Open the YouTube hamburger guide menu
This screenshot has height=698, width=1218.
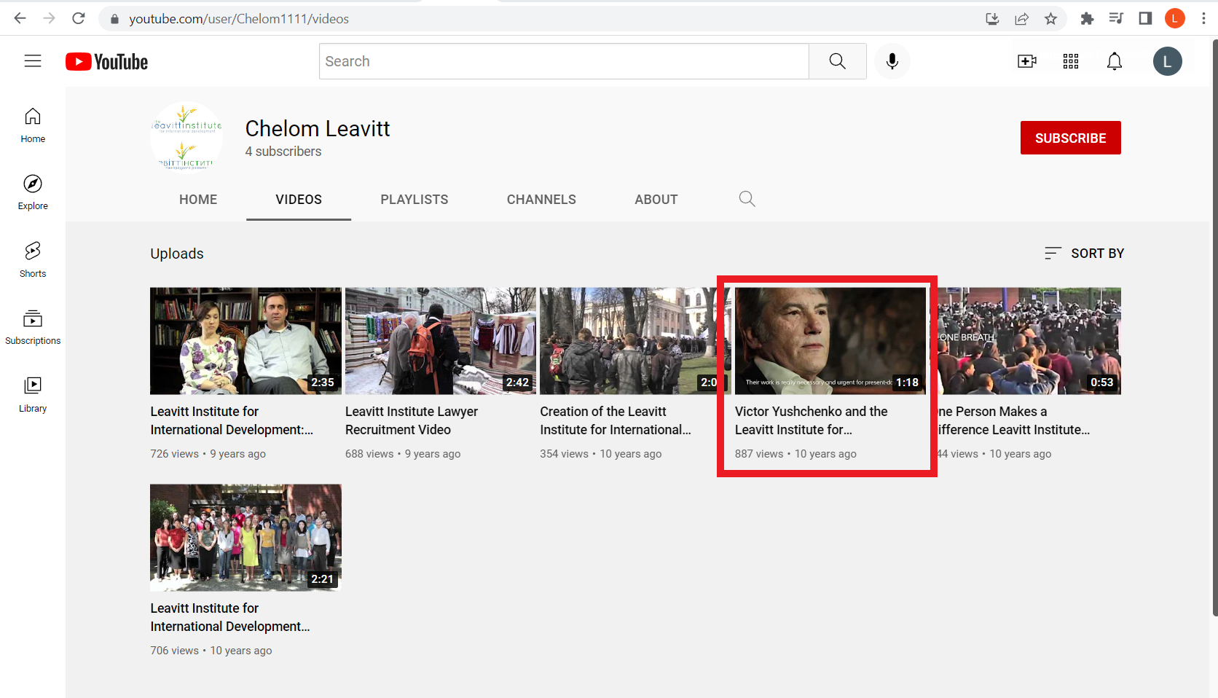pos(33,61)
